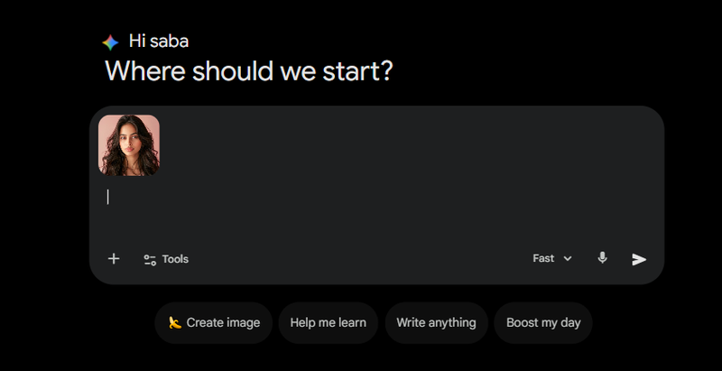Send the prompt with the arrow icon
Image resolution: width=722 pixels, height=371 pixels.
pos(639,259)
